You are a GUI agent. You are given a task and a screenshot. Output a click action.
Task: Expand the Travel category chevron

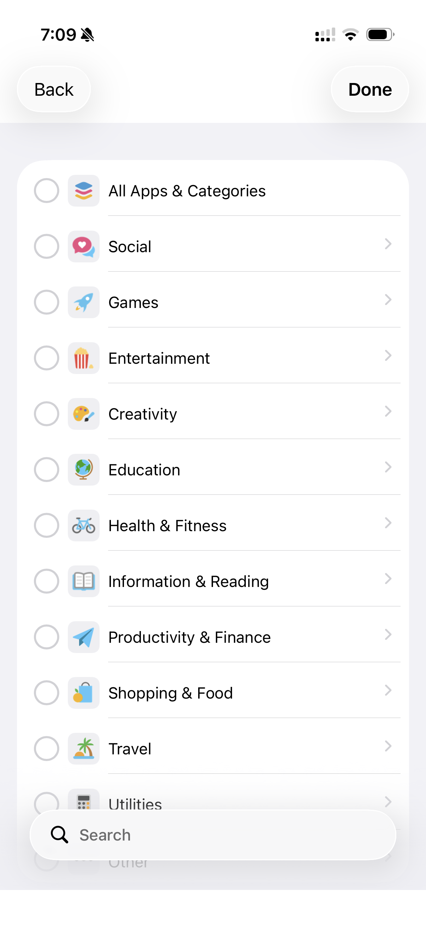(x=387, y=746)
